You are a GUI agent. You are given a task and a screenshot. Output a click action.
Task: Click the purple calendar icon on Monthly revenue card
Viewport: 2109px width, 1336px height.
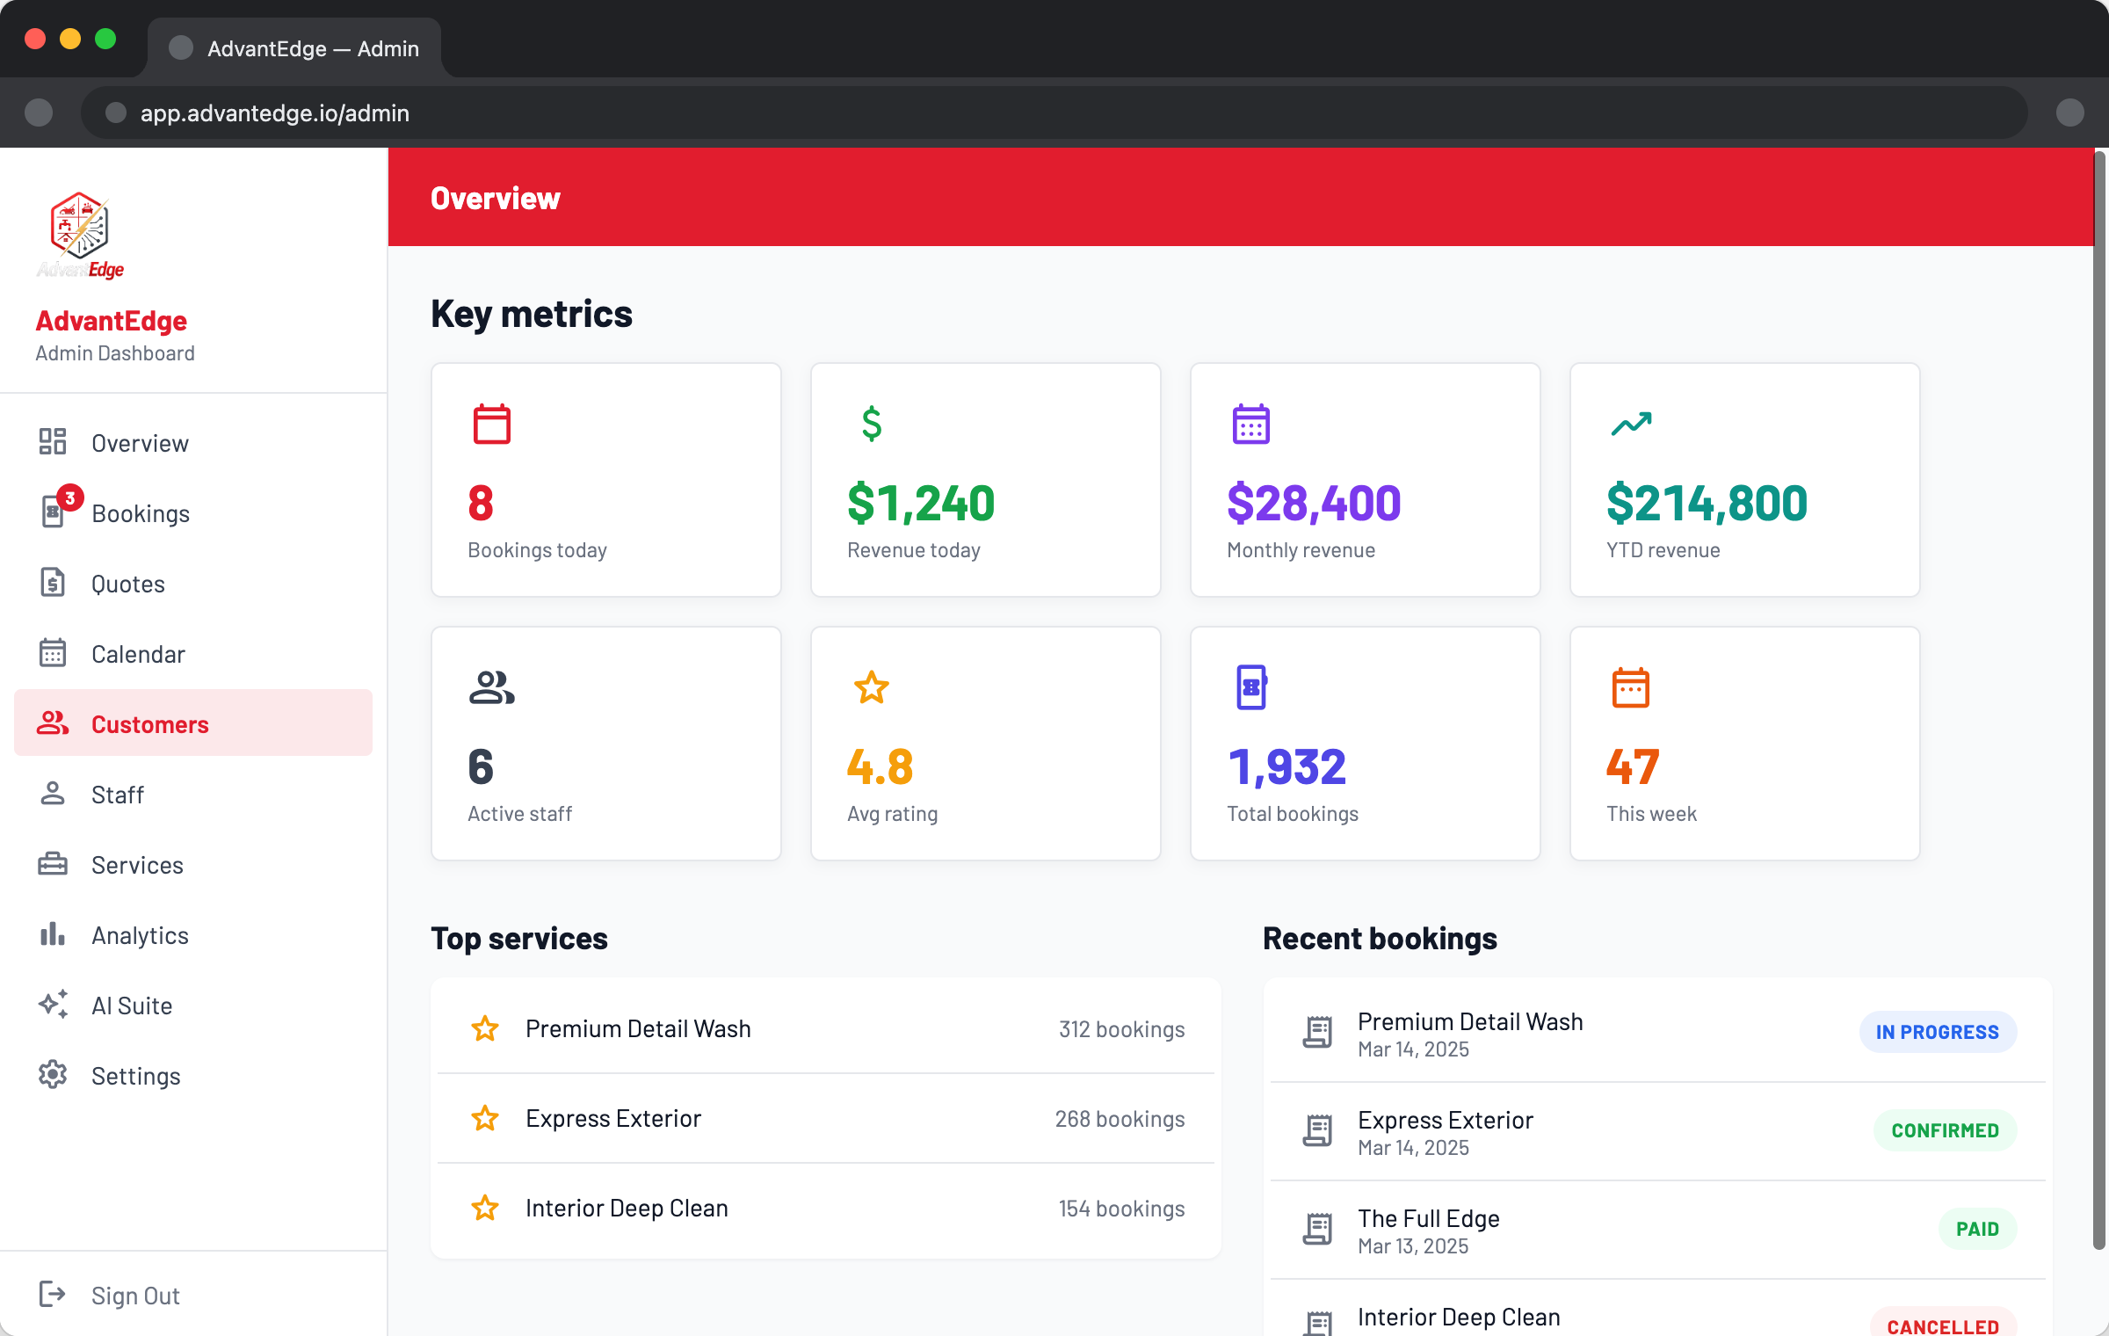(x=1251, y=424)
